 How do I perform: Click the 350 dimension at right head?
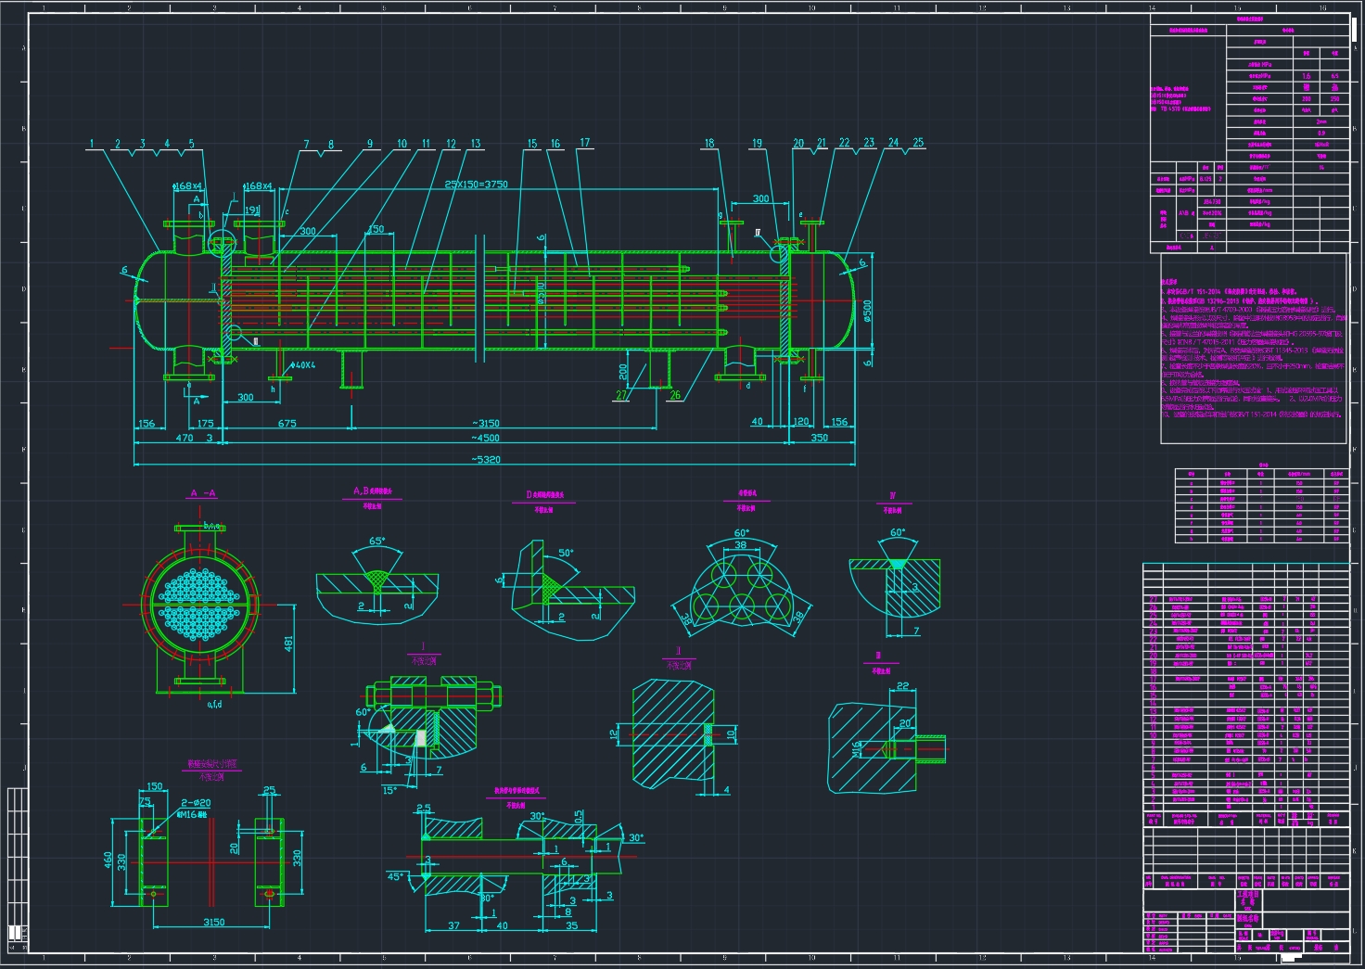coord(819,438)
